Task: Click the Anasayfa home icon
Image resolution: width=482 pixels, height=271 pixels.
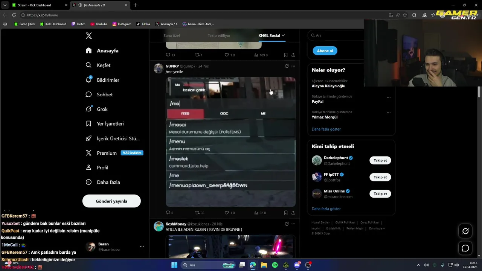Action: click(88, 50)
